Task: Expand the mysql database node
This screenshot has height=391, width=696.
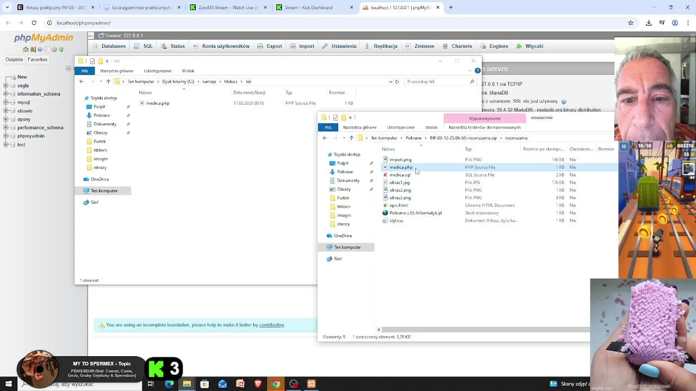Action: 6,102
